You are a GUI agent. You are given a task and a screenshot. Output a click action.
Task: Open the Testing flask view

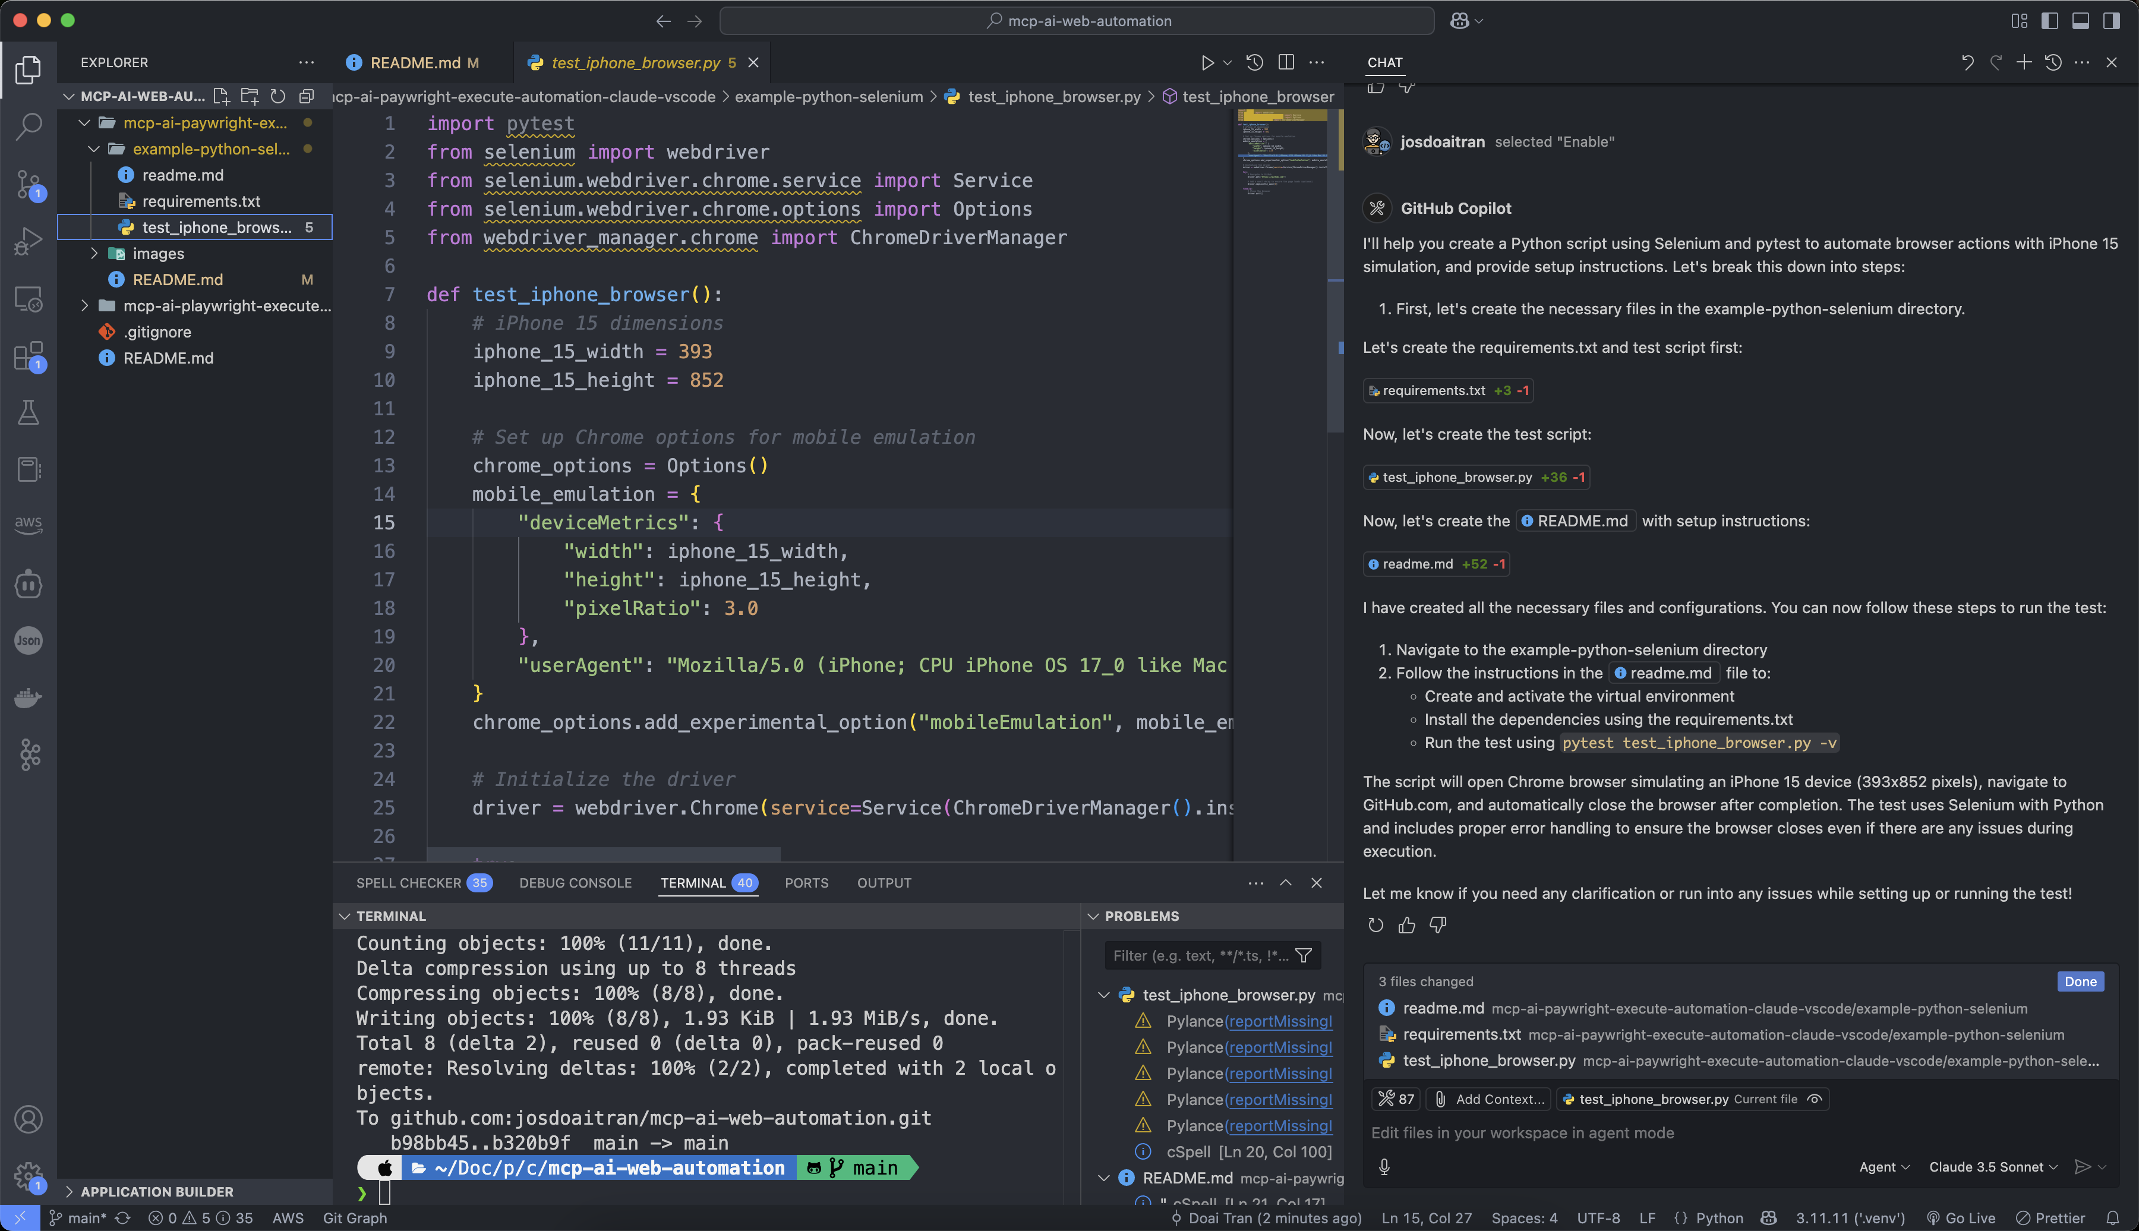(28, 412)
